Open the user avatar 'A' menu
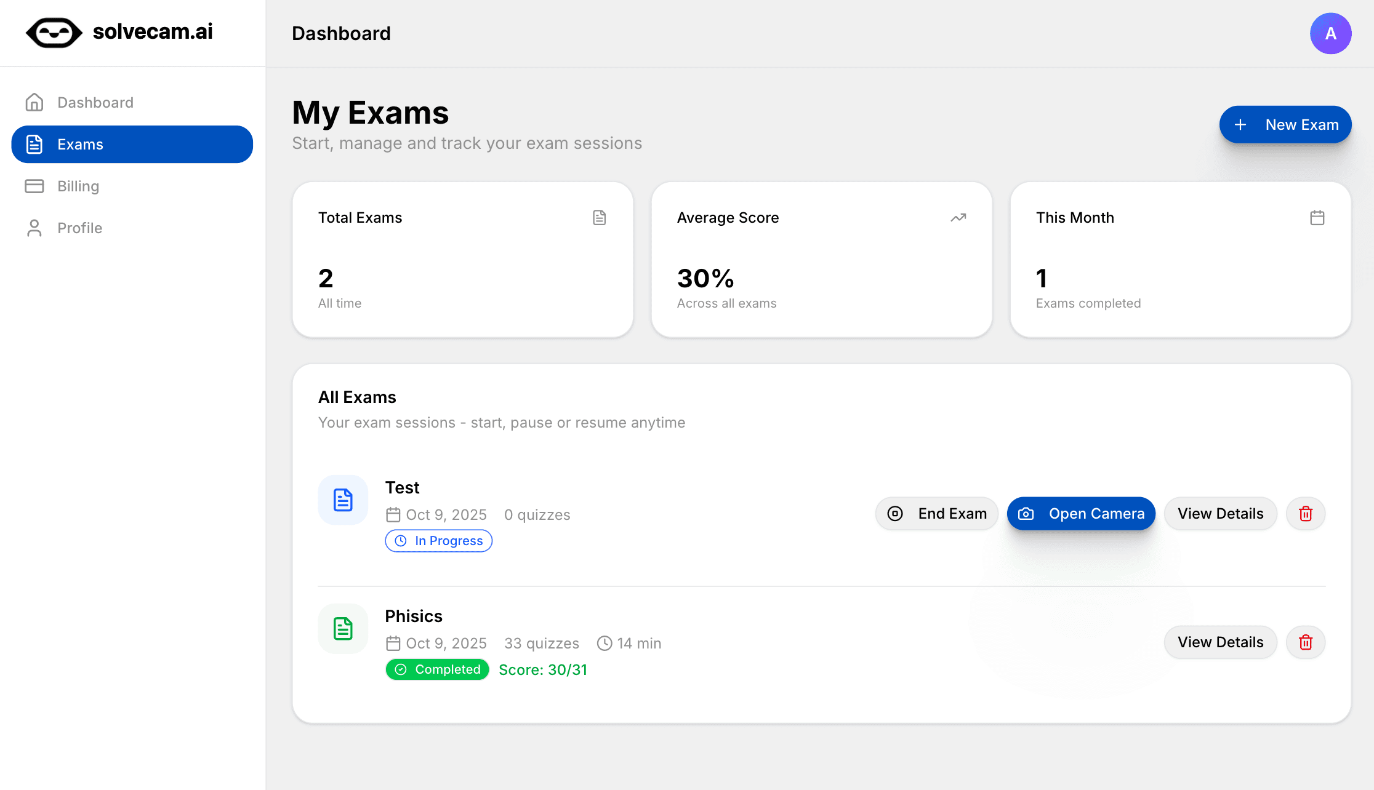The width and height of the screenshot is (1374, 790). click(1330, 33)
